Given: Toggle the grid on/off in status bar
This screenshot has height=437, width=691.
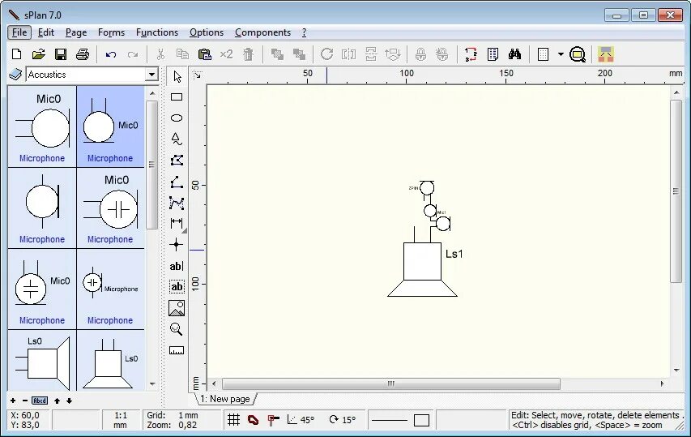Looking at the screenshot, I should pos(233,420).
